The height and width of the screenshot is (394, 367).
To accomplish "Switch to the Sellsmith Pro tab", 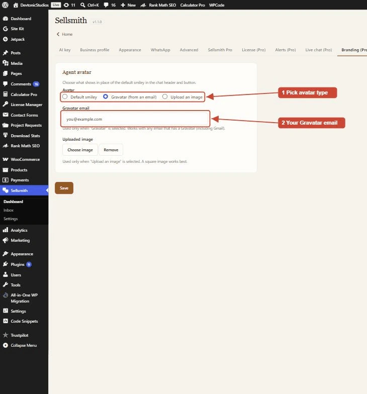I will [x=220, y=50].
